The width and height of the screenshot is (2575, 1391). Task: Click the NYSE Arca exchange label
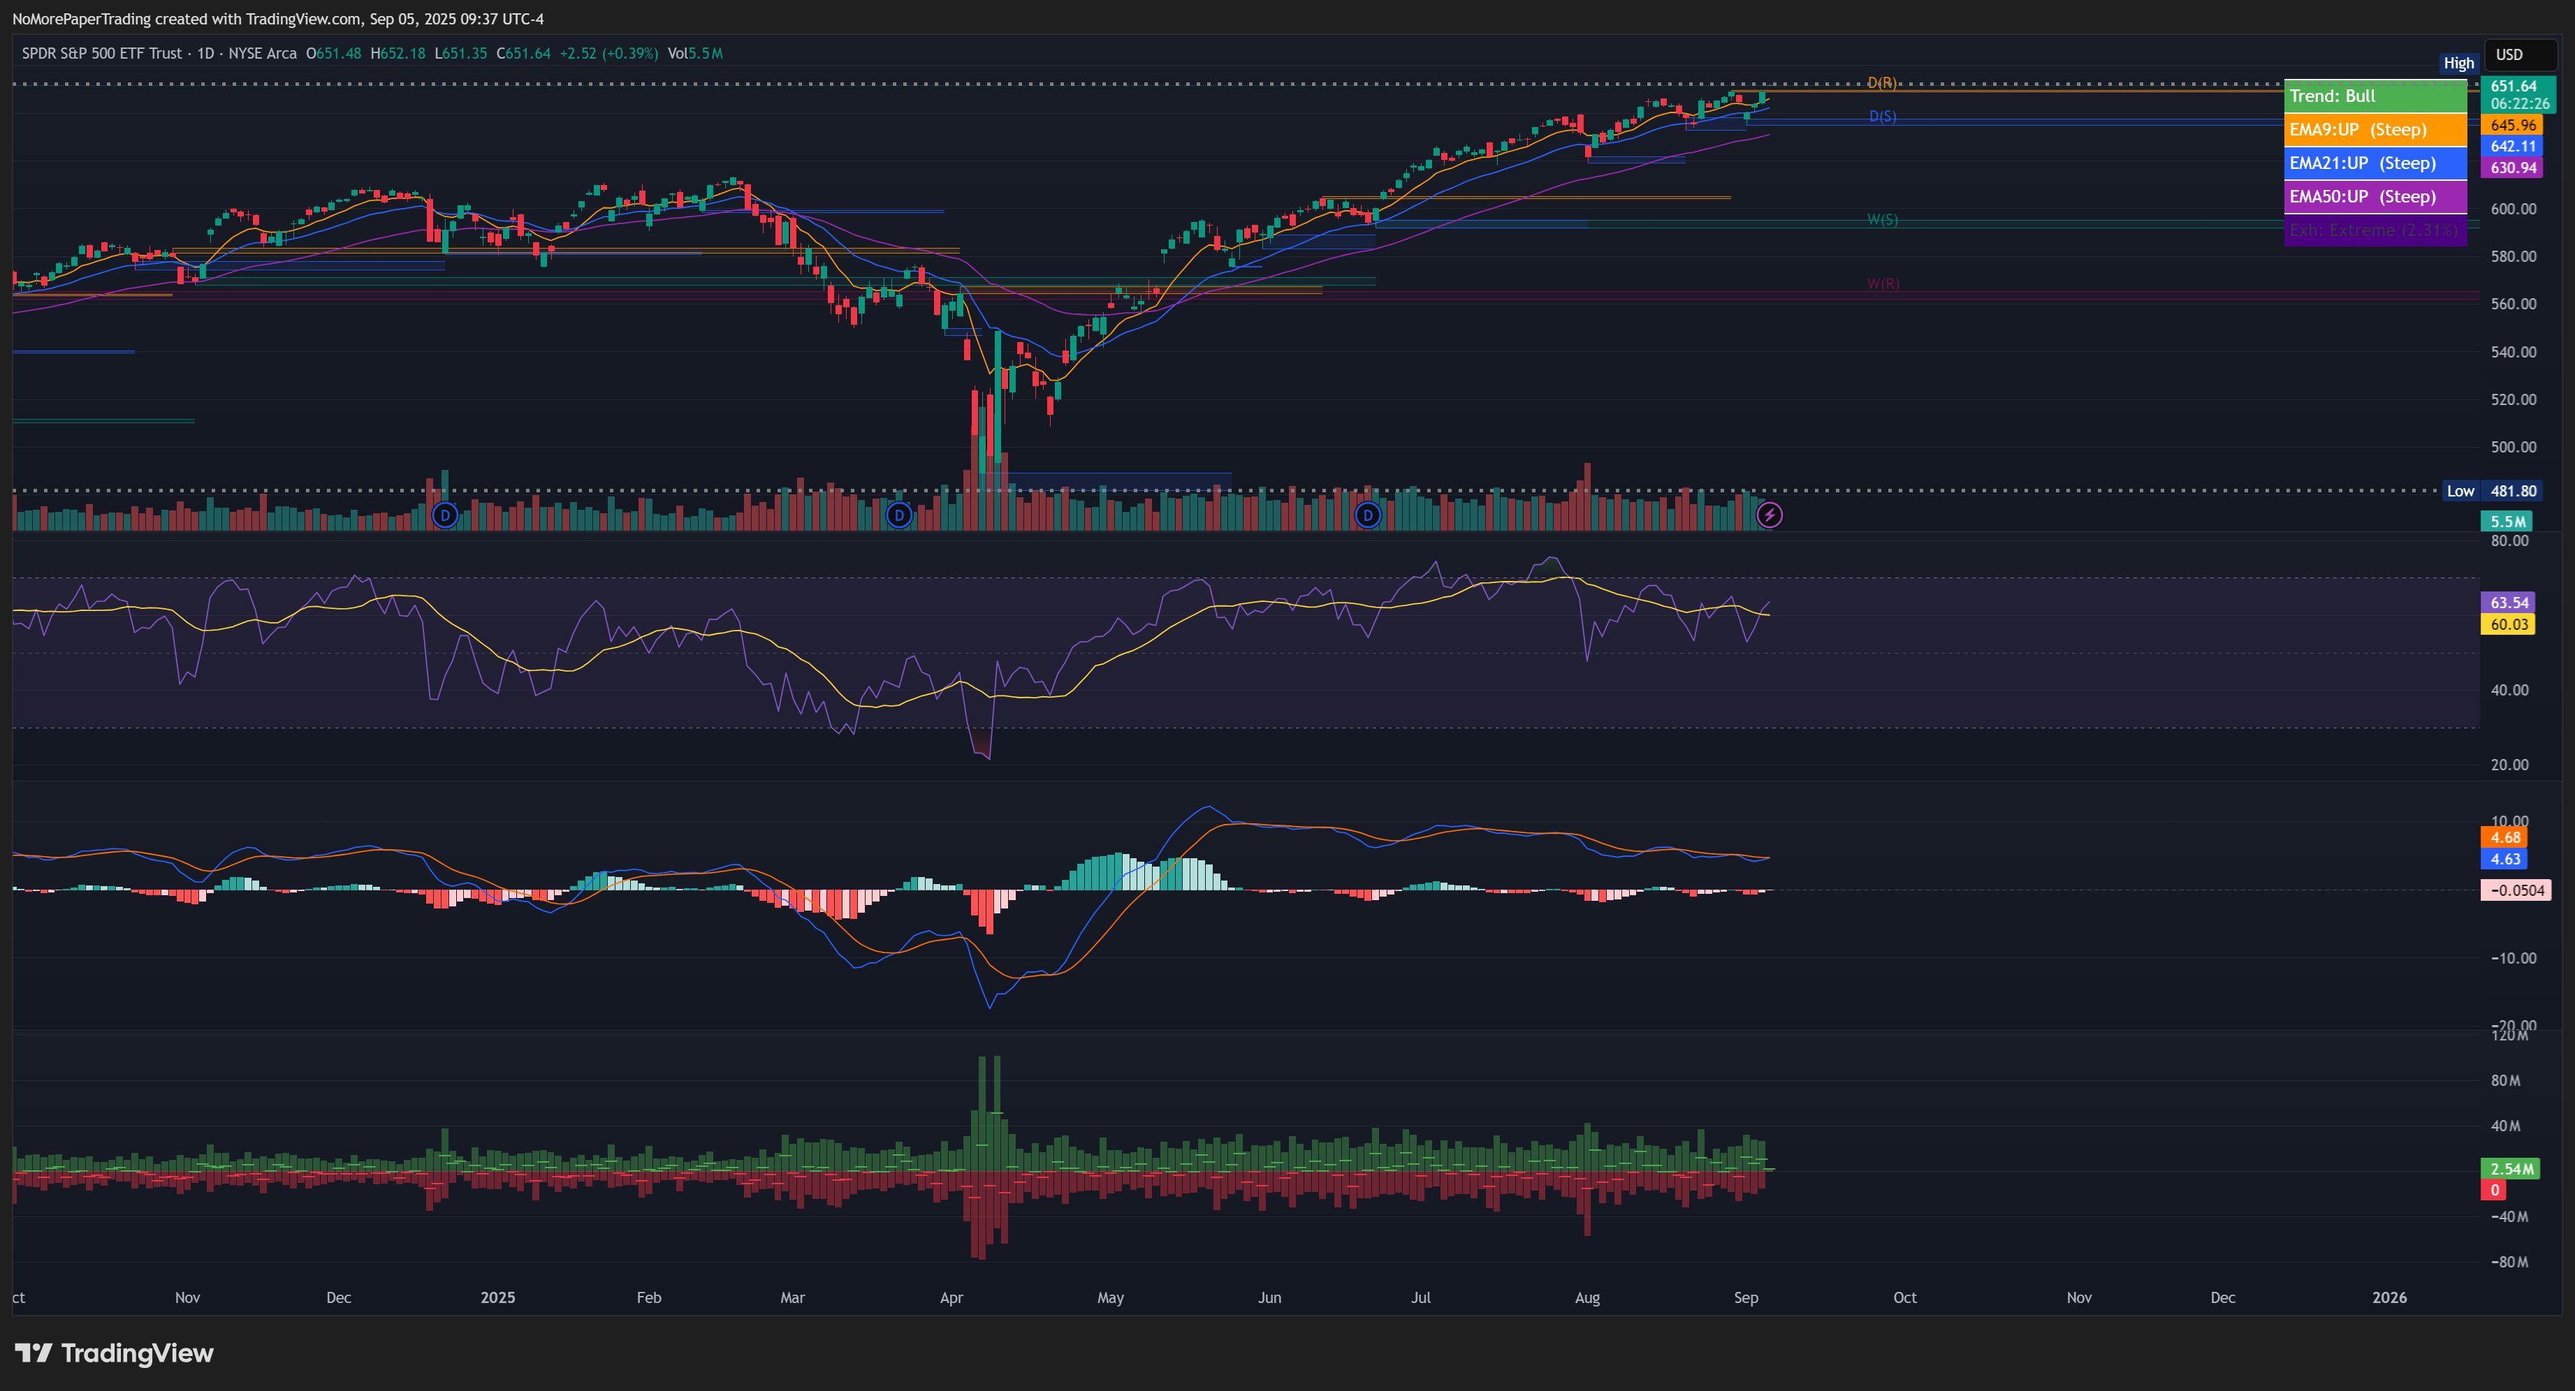[x=263, y=54]
